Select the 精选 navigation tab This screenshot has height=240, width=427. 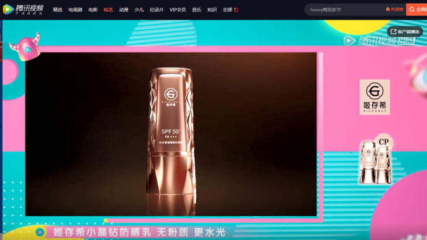(57, 10)
